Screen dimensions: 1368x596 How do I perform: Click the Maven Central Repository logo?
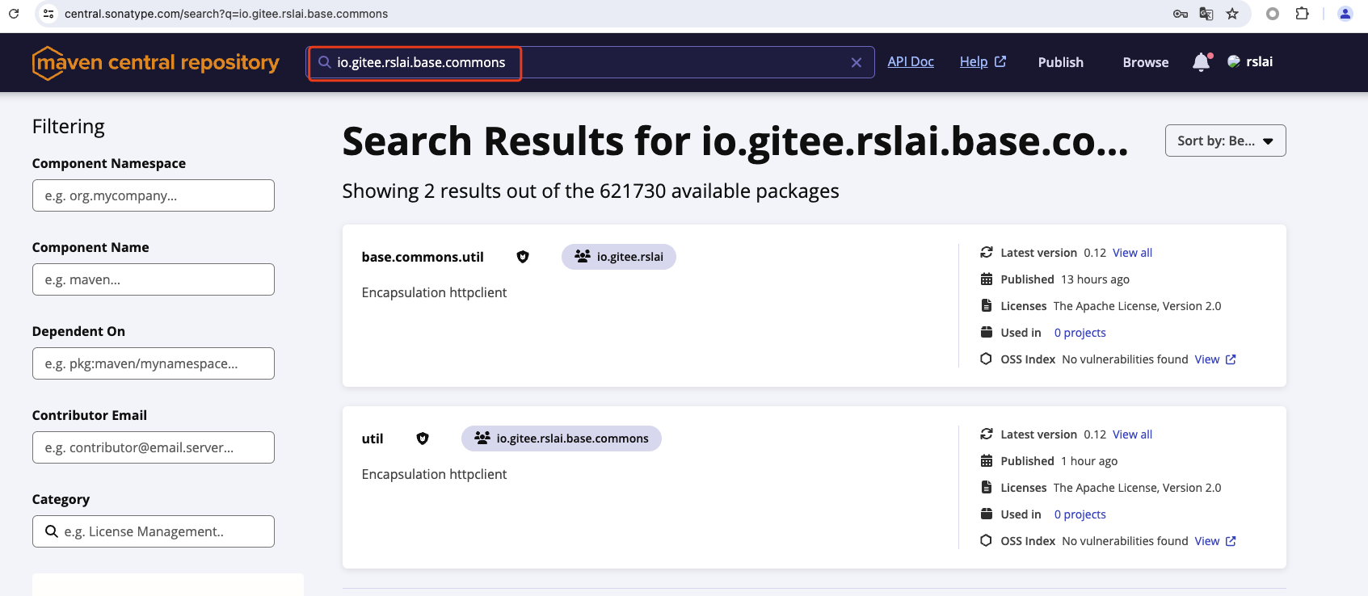tap(156, 62)
